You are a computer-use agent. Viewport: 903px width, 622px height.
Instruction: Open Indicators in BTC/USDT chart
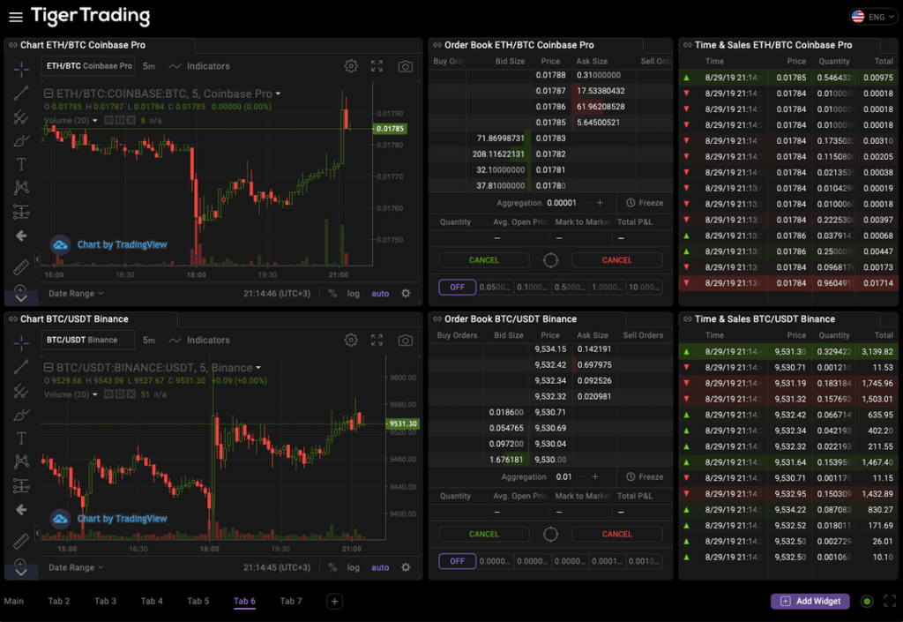tap(199, 341)
